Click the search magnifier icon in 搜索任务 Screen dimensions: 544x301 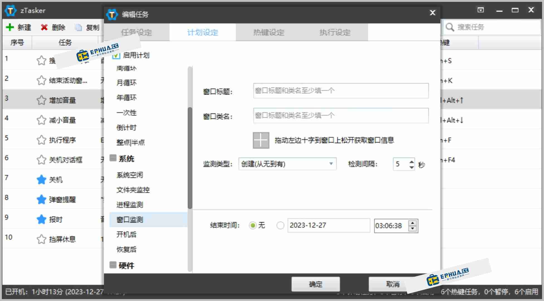(450, 27)
